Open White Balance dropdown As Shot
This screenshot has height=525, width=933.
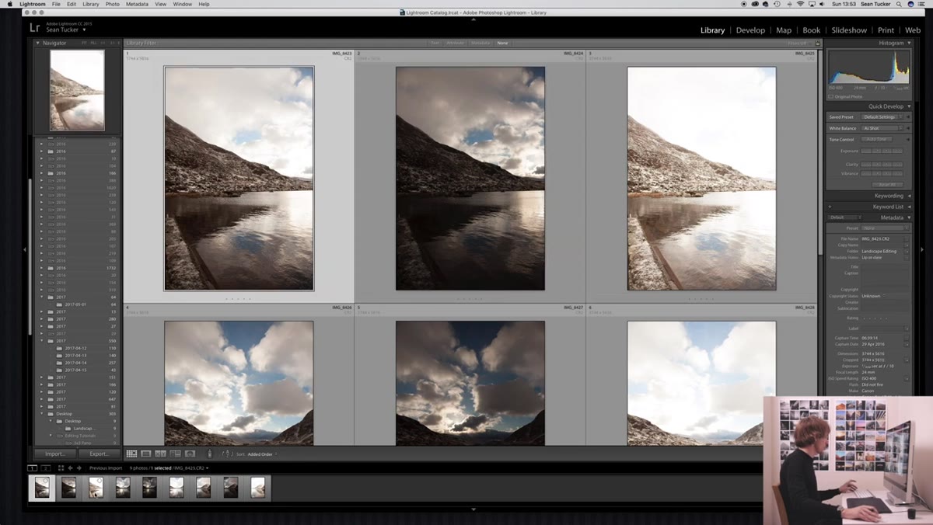(882, 128)
